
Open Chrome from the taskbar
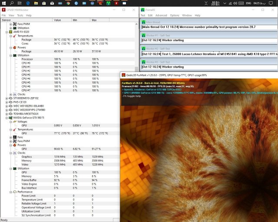69,3
